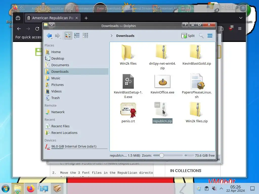
Task: Open Firefox tab overview button
Action: tap(18, 18)
